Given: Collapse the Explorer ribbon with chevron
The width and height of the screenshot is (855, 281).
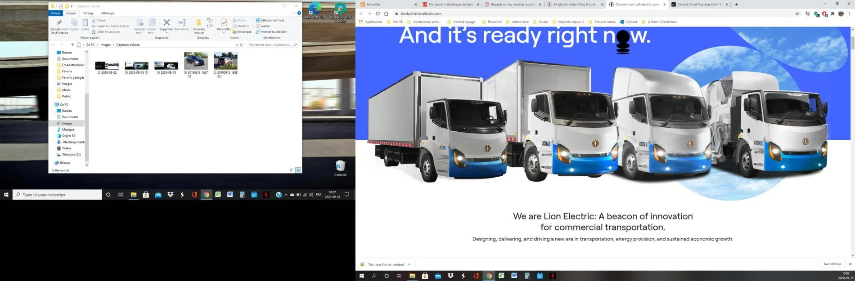Looking at the screenshot, I should (293, 13).
